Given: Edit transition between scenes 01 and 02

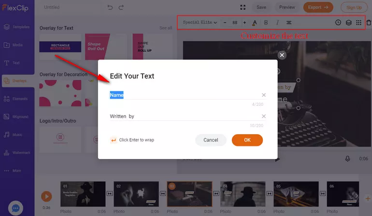Looking at the screenshot, I should pos(110,194).
